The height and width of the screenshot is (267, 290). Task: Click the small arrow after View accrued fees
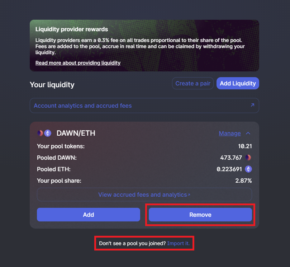click(189, 195)
